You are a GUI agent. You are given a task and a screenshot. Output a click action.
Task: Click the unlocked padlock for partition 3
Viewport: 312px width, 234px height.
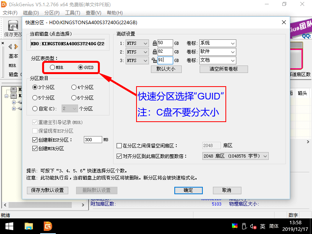pyautogui.click(x=155, y=60)
